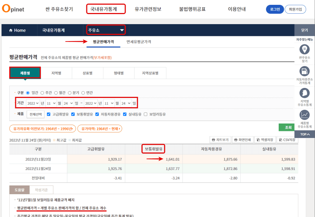Open the start month dropdown
The image size is (315, 217).
(51, 103)
